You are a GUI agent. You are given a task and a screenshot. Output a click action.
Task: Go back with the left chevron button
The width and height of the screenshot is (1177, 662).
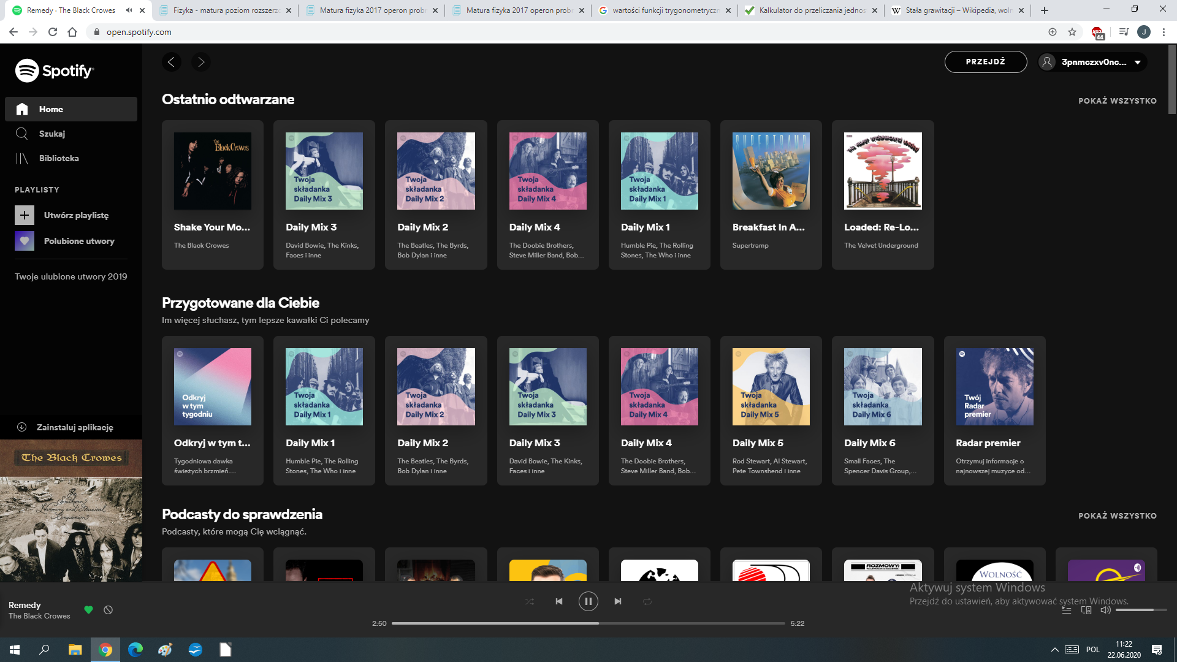172,62
